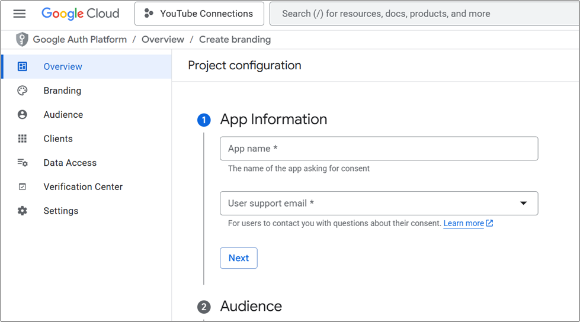Click the Verification Center checkbox icon

[x=23, y=186]
